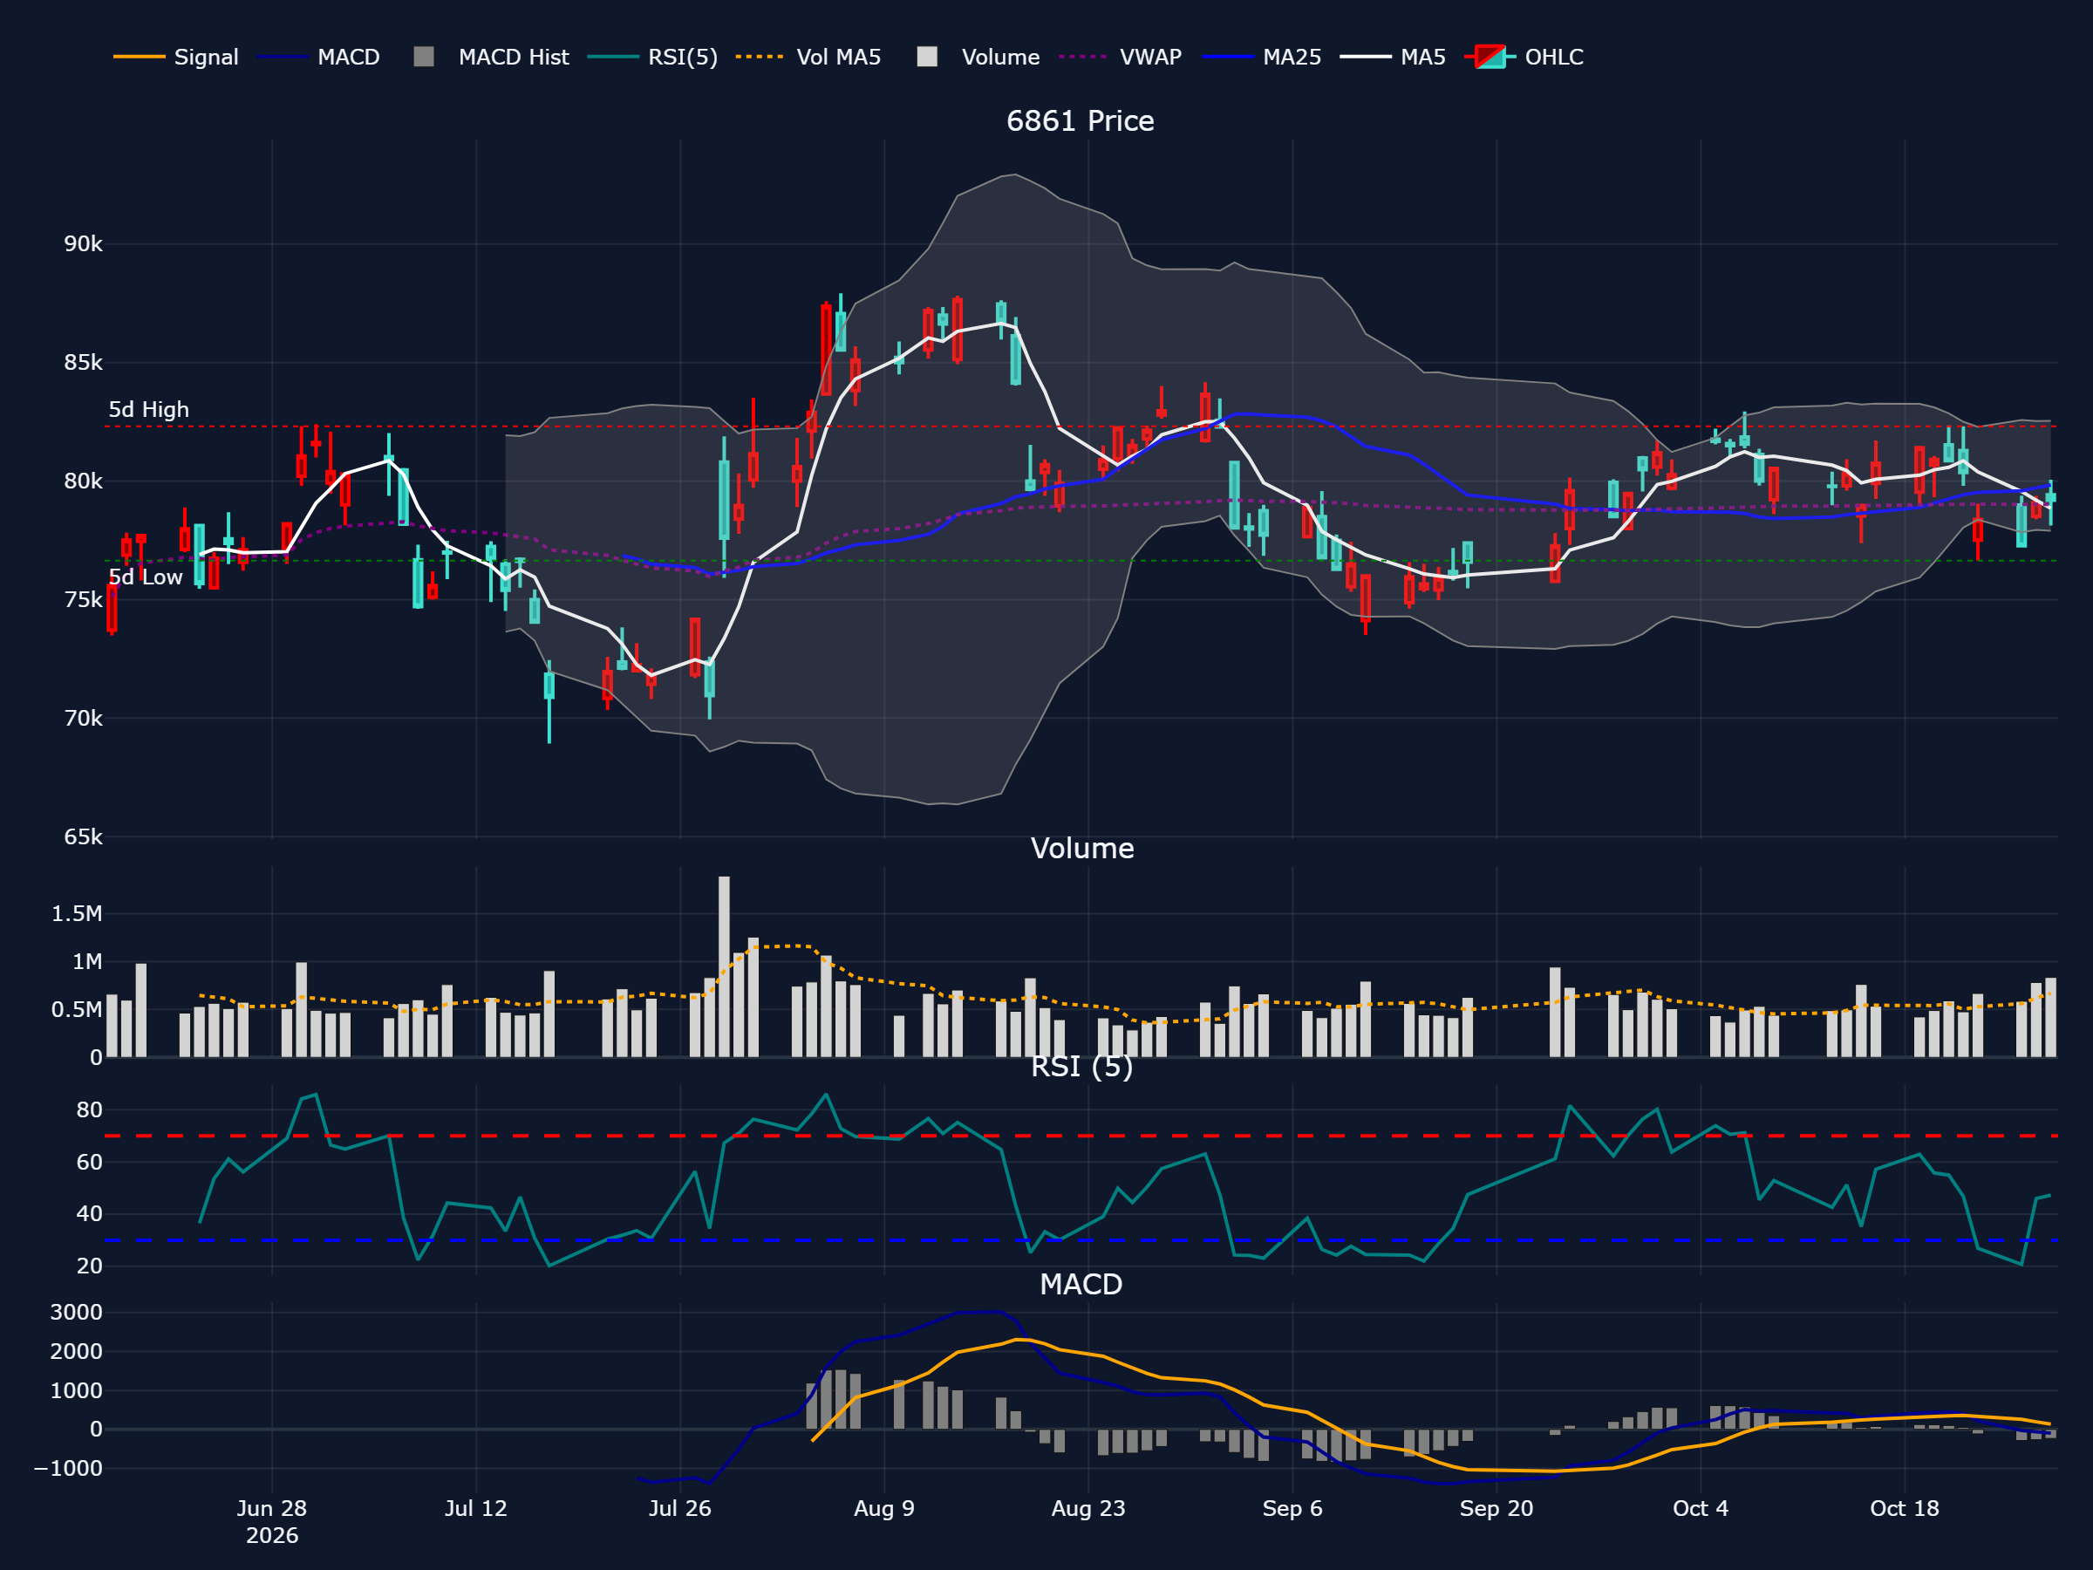Click the VWAP legend item

coord(1121,57)
